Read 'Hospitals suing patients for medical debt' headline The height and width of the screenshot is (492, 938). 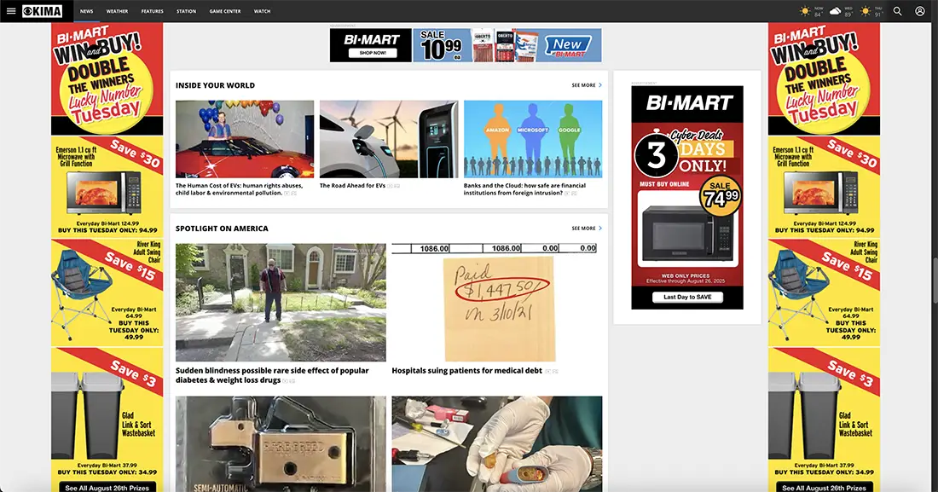[x=466, y=371]
